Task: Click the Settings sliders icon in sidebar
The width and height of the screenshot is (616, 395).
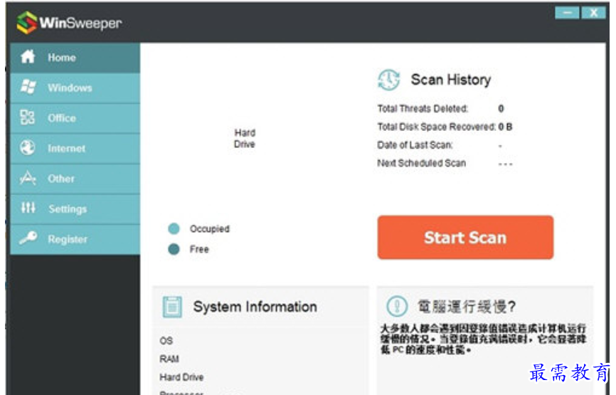Action: [28, 208]
